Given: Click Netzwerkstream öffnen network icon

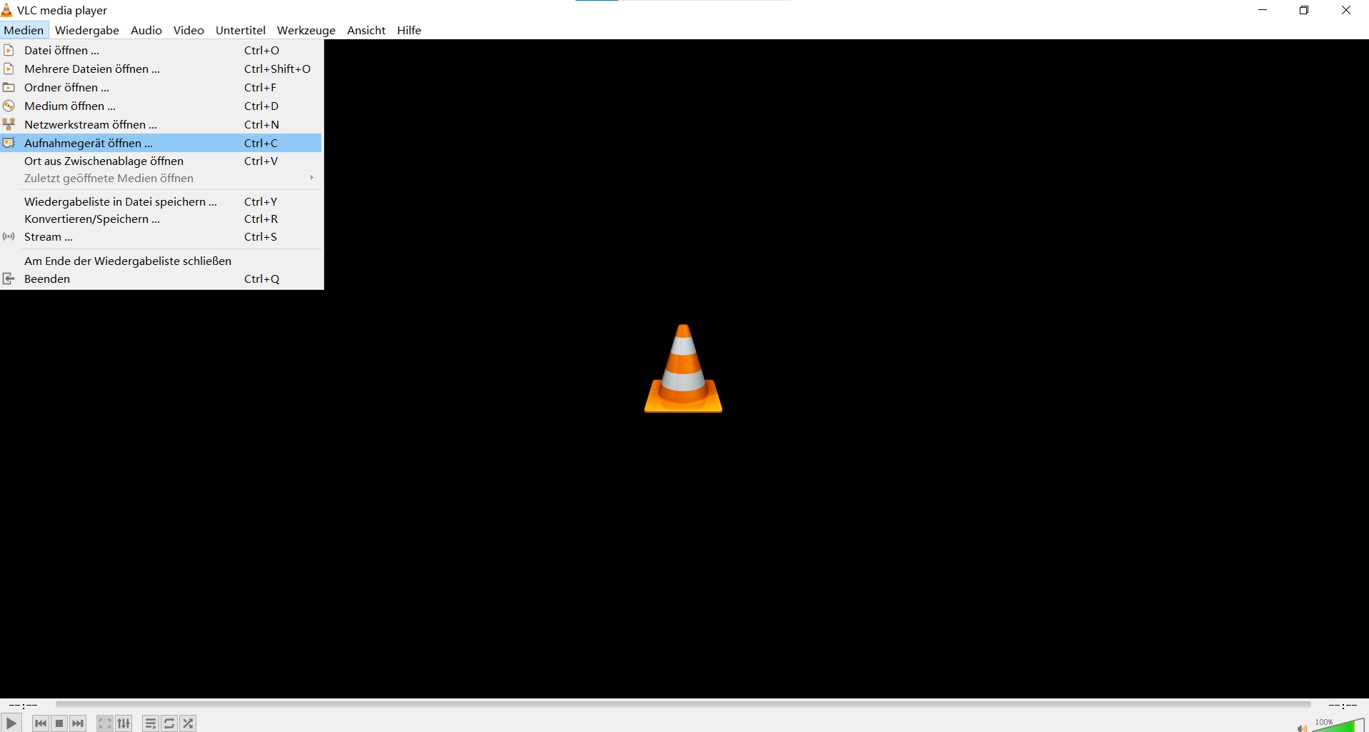Looking at the screenshot, I should (x=9, y=124).
